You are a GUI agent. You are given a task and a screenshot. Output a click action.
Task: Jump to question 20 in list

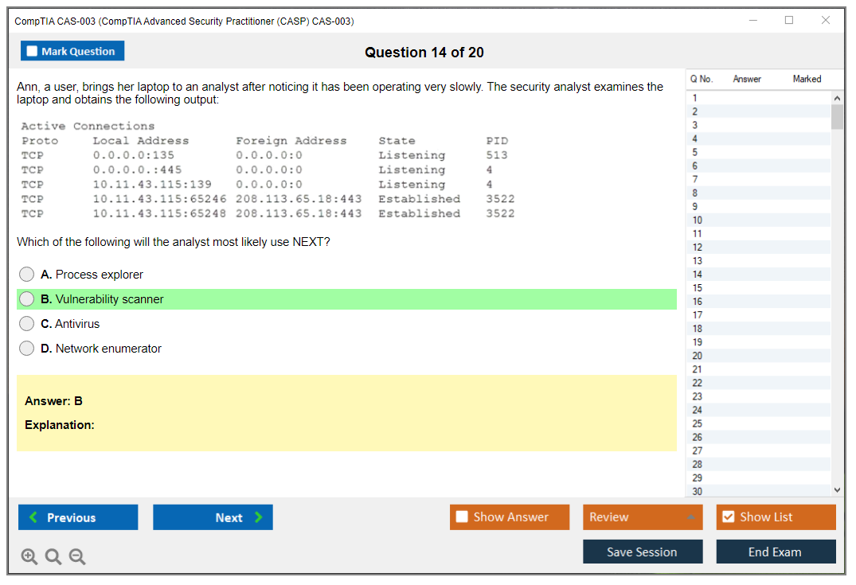[698, 356]
